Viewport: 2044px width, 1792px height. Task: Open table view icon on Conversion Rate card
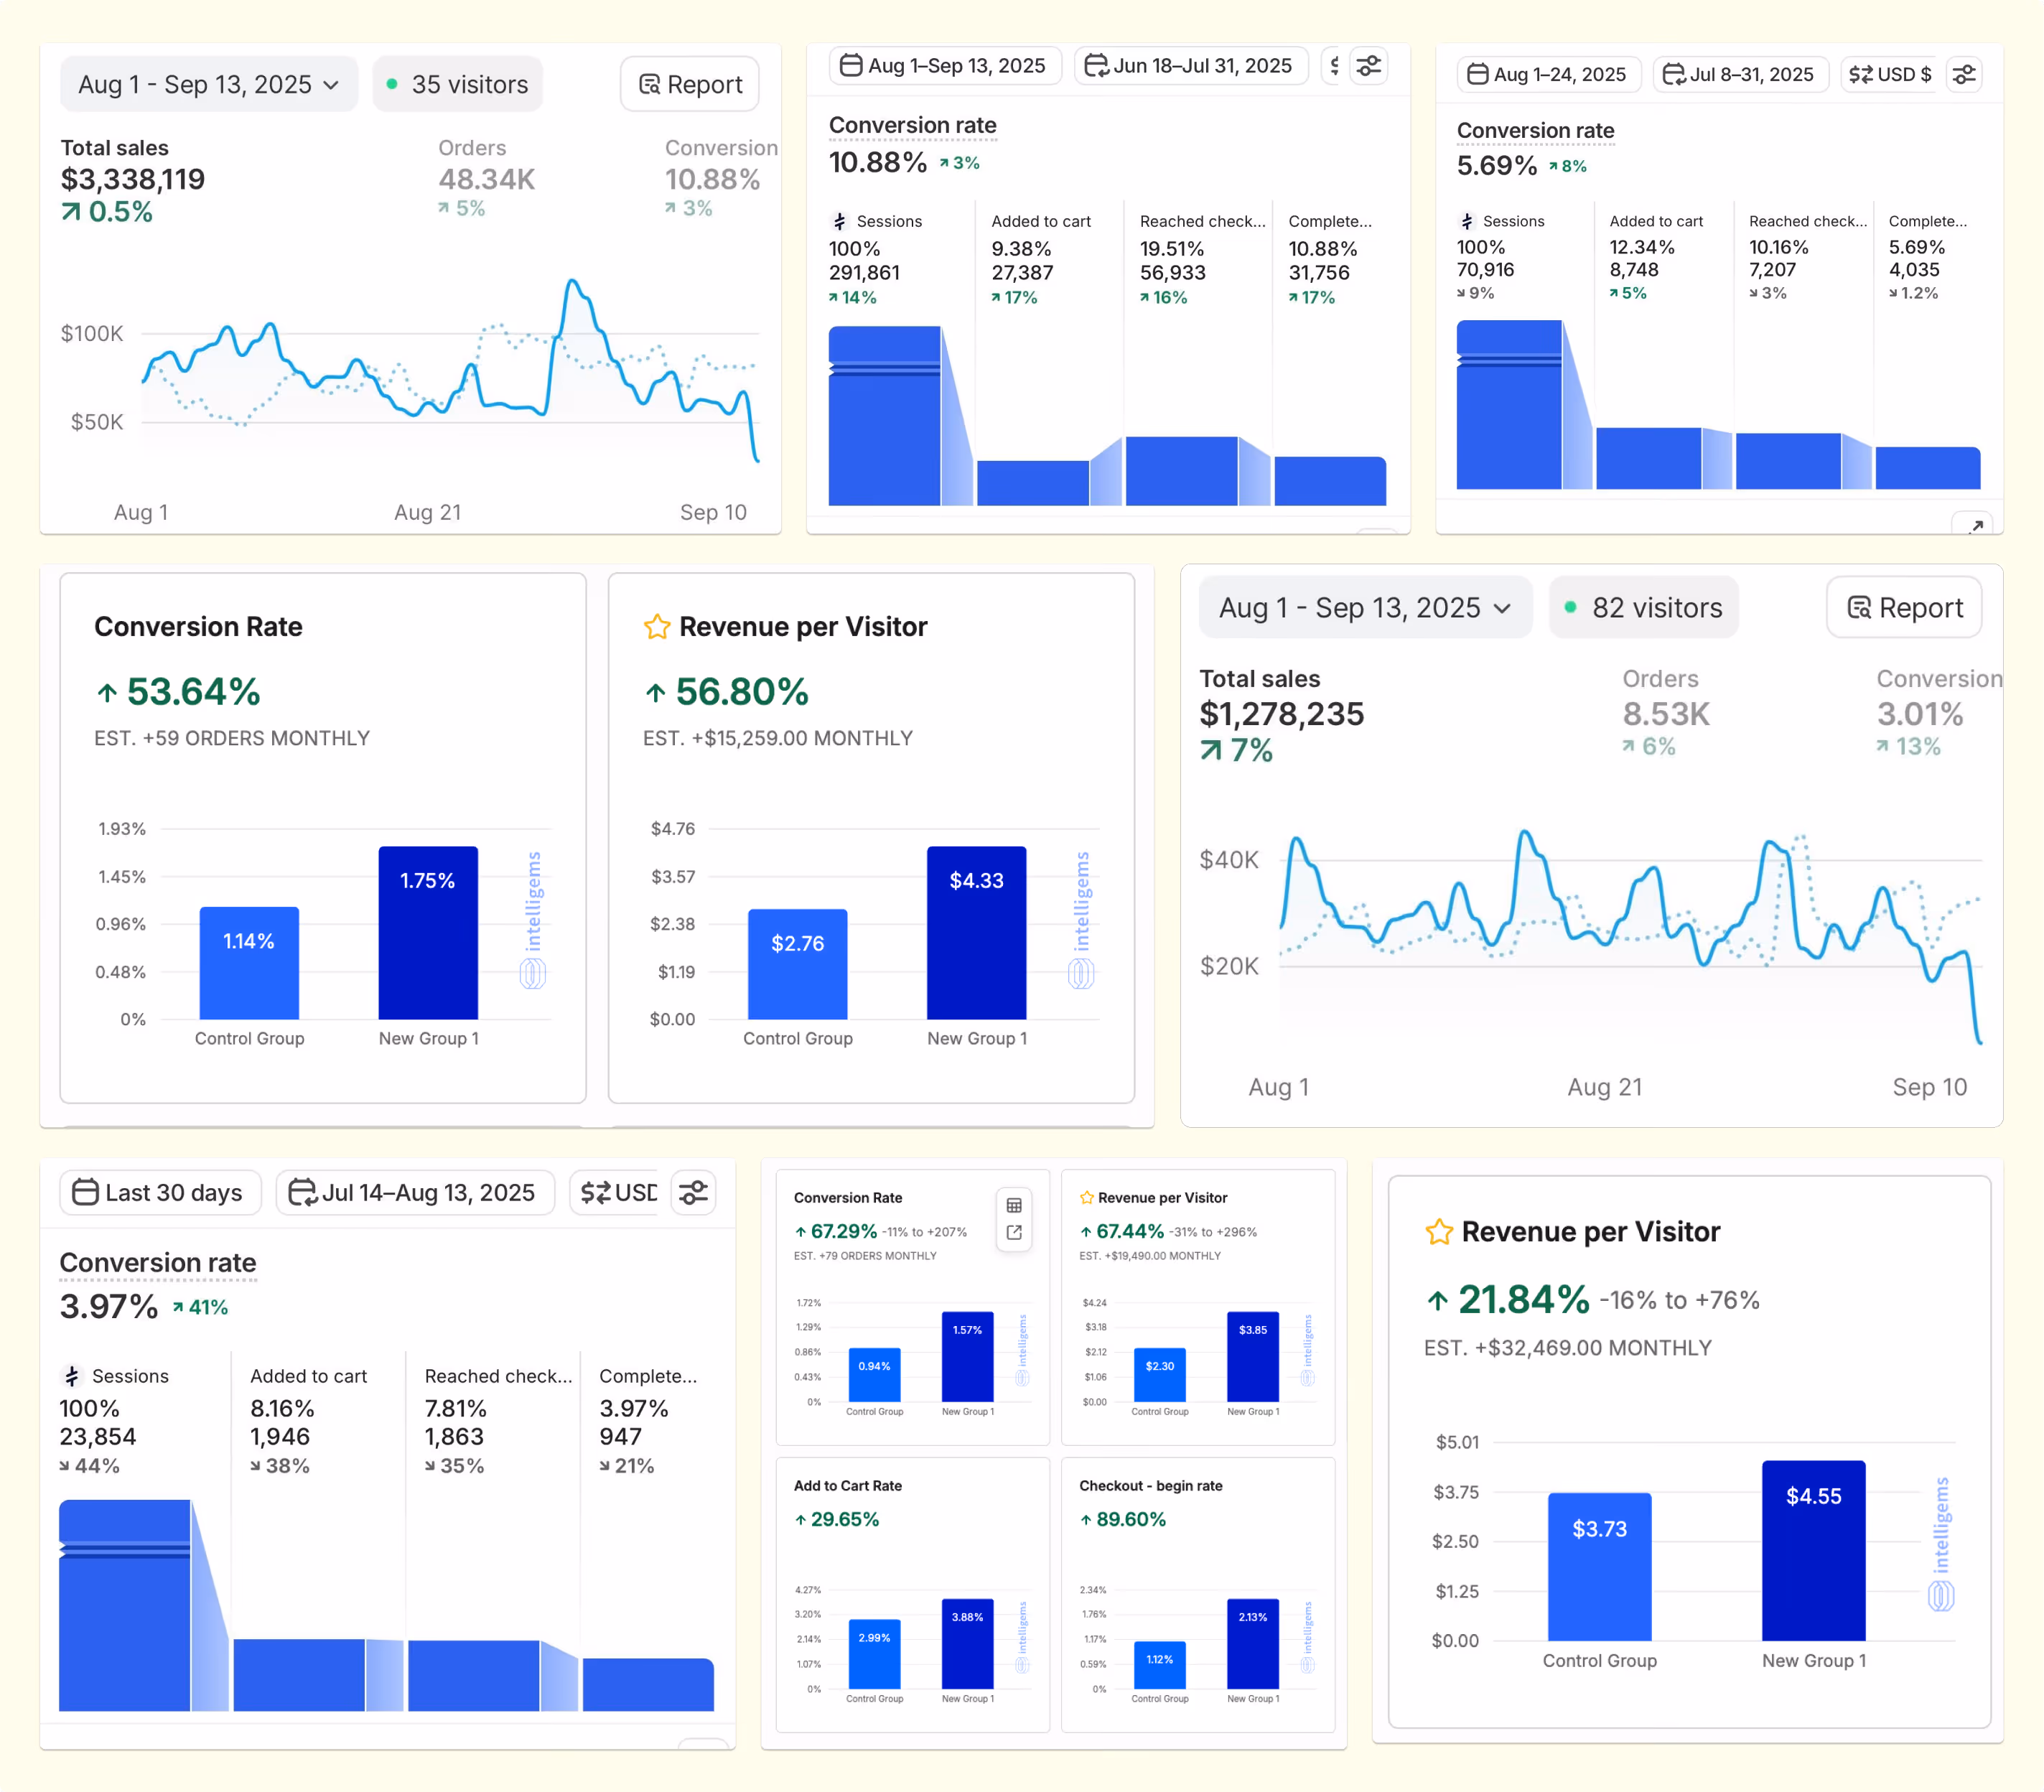pyautogui.click(x=1014, y=1205)
